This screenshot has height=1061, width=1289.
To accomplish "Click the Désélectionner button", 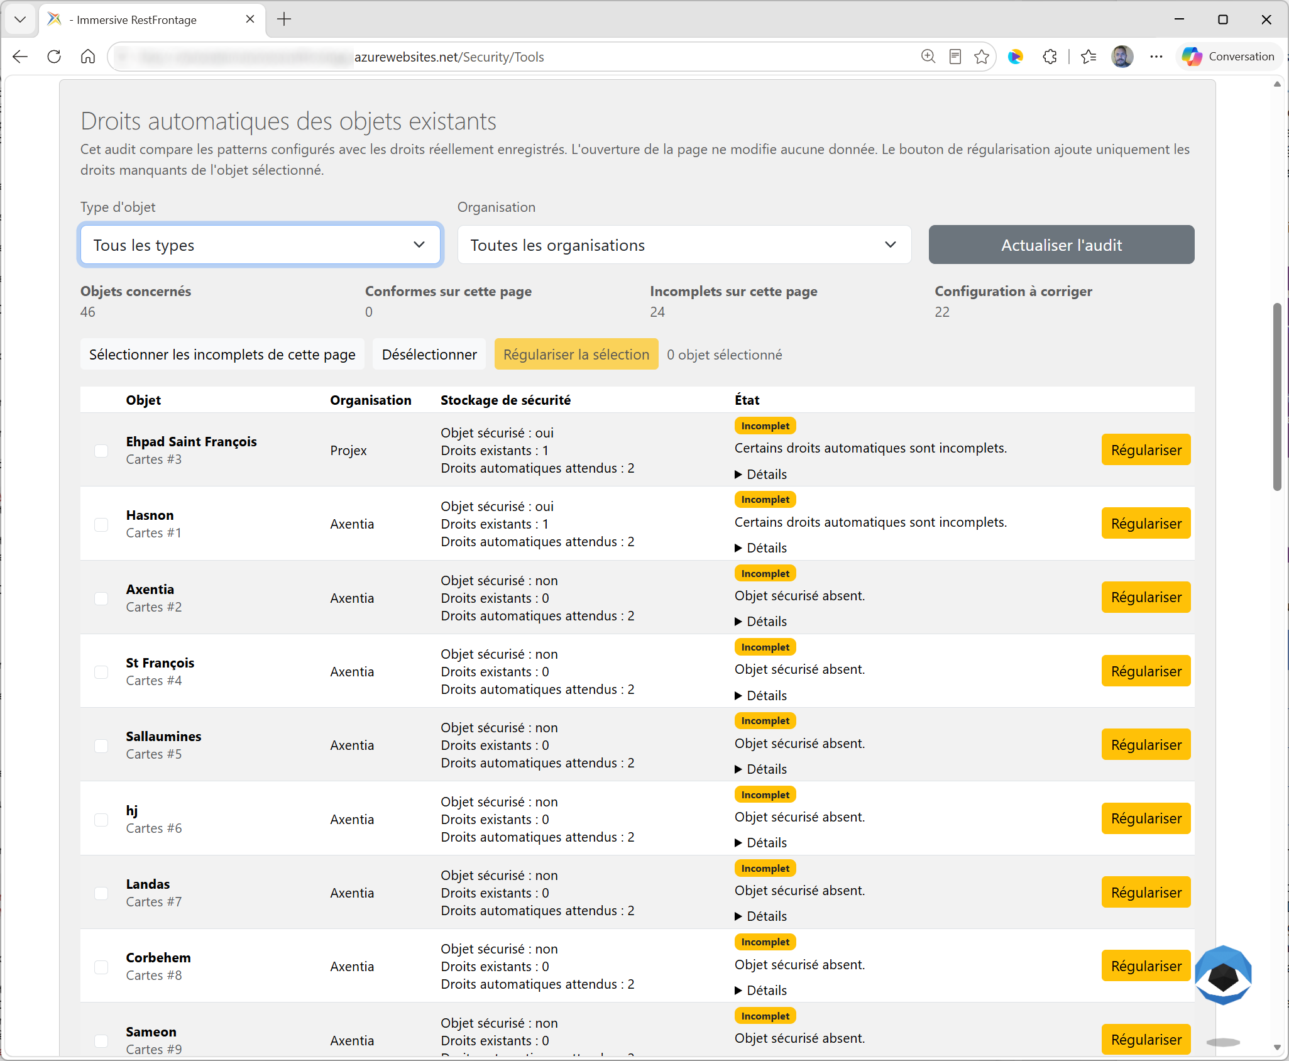I will pyautogui.click(x=429, y=355).
